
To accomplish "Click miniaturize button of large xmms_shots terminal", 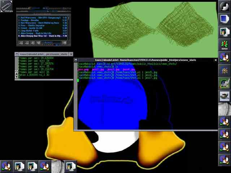I will pyautogui.click(x=76, y=60).
